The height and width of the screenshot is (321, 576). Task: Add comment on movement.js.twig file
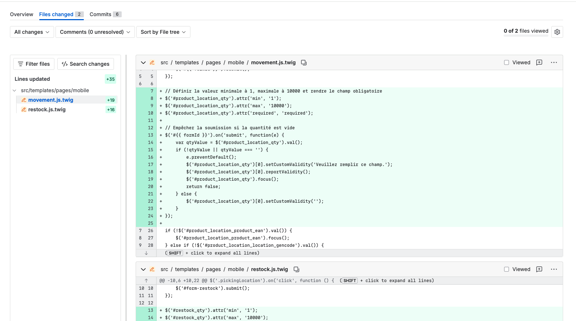pos(539,62)
